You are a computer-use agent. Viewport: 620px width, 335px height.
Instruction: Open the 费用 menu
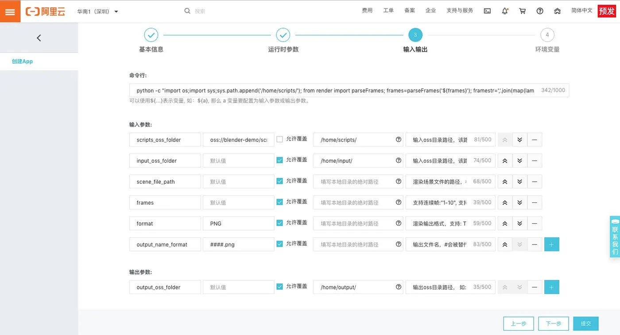pos(367,11)
